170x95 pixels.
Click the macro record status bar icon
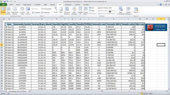(8, 94)
